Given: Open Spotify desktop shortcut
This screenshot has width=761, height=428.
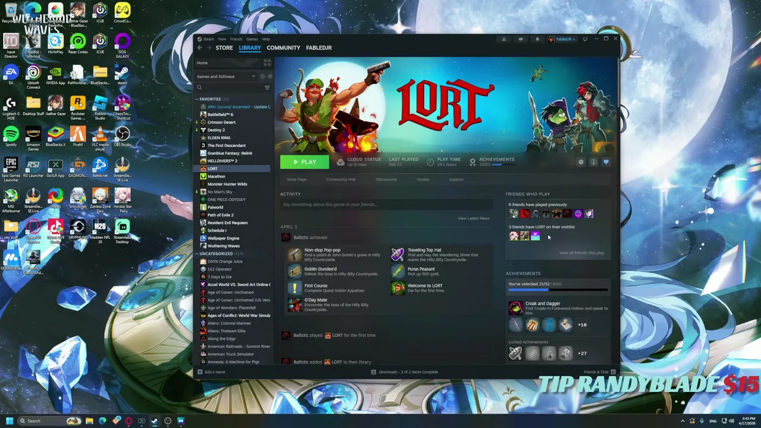Looking at the screenshot, I should 11,136.
